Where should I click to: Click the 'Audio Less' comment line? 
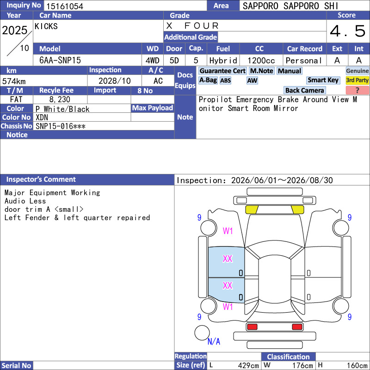(25, 201)
